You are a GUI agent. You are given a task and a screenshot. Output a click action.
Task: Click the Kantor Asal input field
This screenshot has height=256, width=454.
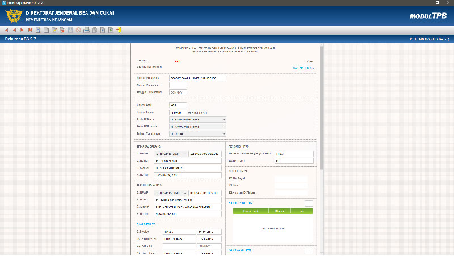(178, 105)
